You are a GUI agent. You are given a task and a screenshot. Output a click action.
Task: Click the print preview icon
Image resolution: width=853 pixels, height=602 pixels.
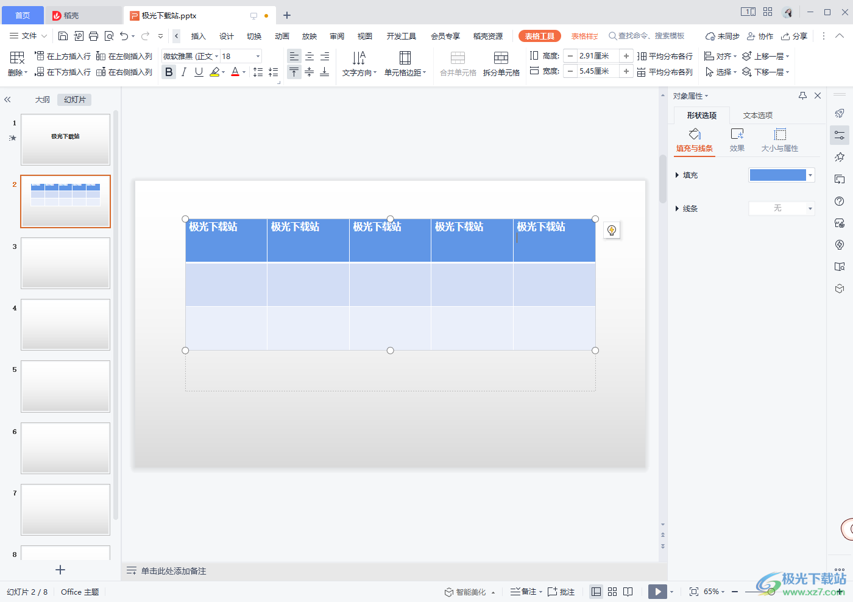[x=109, y=36]
